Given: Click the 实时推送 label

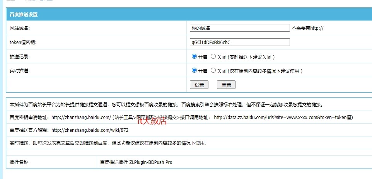Looking at the screenshot, I should pos(20,71).
